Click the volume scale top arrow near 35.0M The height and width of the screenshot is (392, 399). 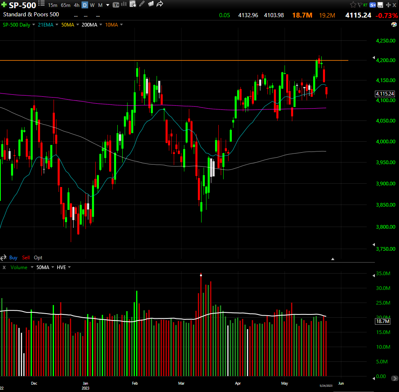(x=374, y=276)
